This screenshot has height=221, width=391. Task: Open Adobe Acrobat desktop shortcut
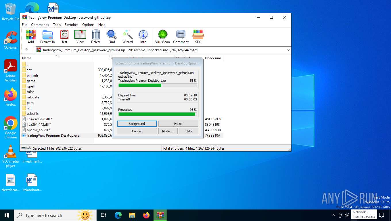coord(11,71)
